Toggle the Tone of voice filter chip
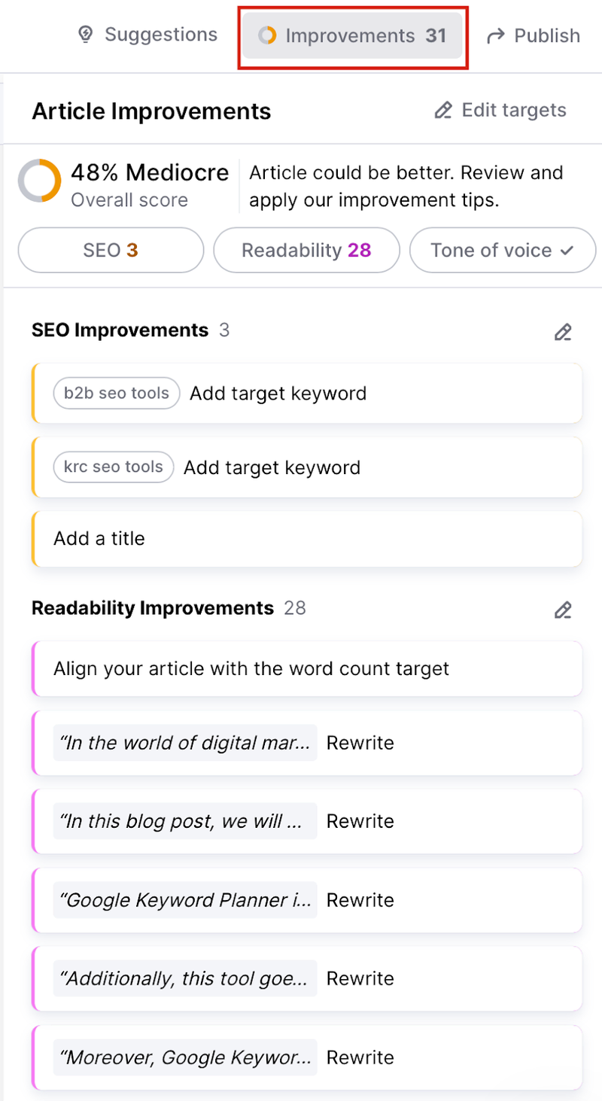The image size is (602, 1101). [503, 250]
